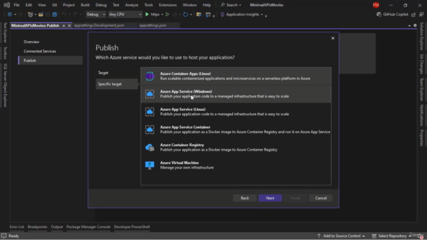This screenshot has width=427, height=240.
Task: Click the Azure Container Apps icon
Action: click(149, 76)
